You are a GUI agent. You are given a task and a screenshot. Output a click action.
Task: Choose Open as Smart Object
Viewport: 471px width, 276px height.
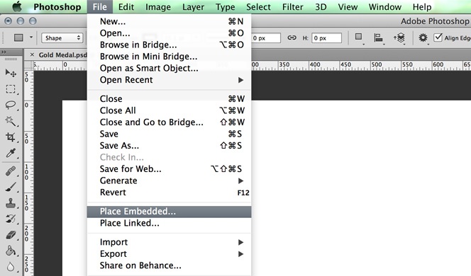pyautogui.click(x=169, y=69)
